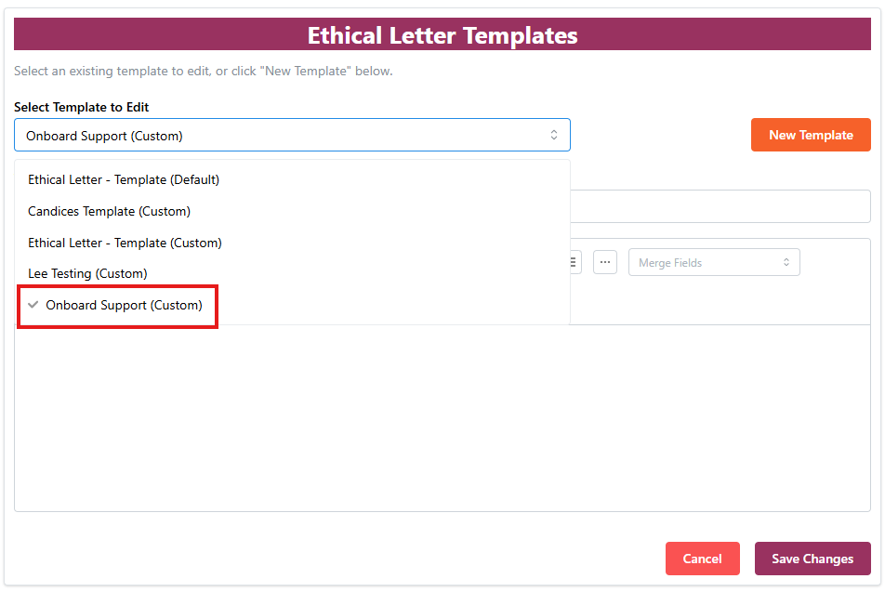Viewport: 885px width, 592px height.
Task: Click Save Changes
Action: [812, 559]
